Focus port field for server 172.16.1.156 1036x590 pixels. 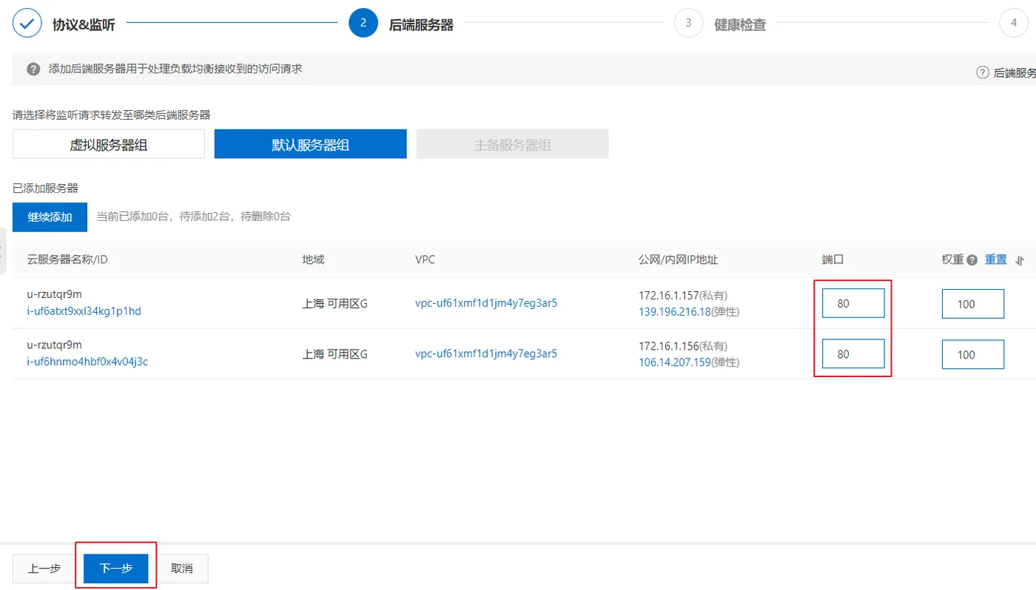pyautogui.click(x=853, y=353)
